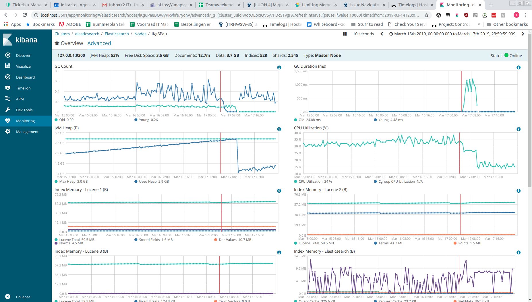Image resolution: width=532 pixels, height=302 pixels.
Task: Switch to Teamweekend browser tab
Action: click(x=219, y=5)
